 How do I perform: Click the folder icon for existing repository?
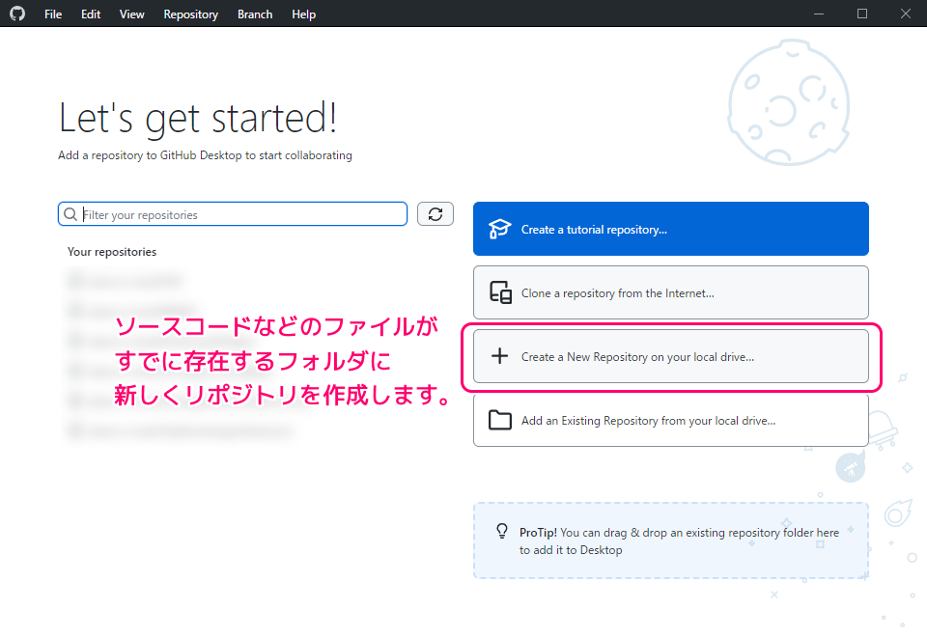tap(500, 420)
